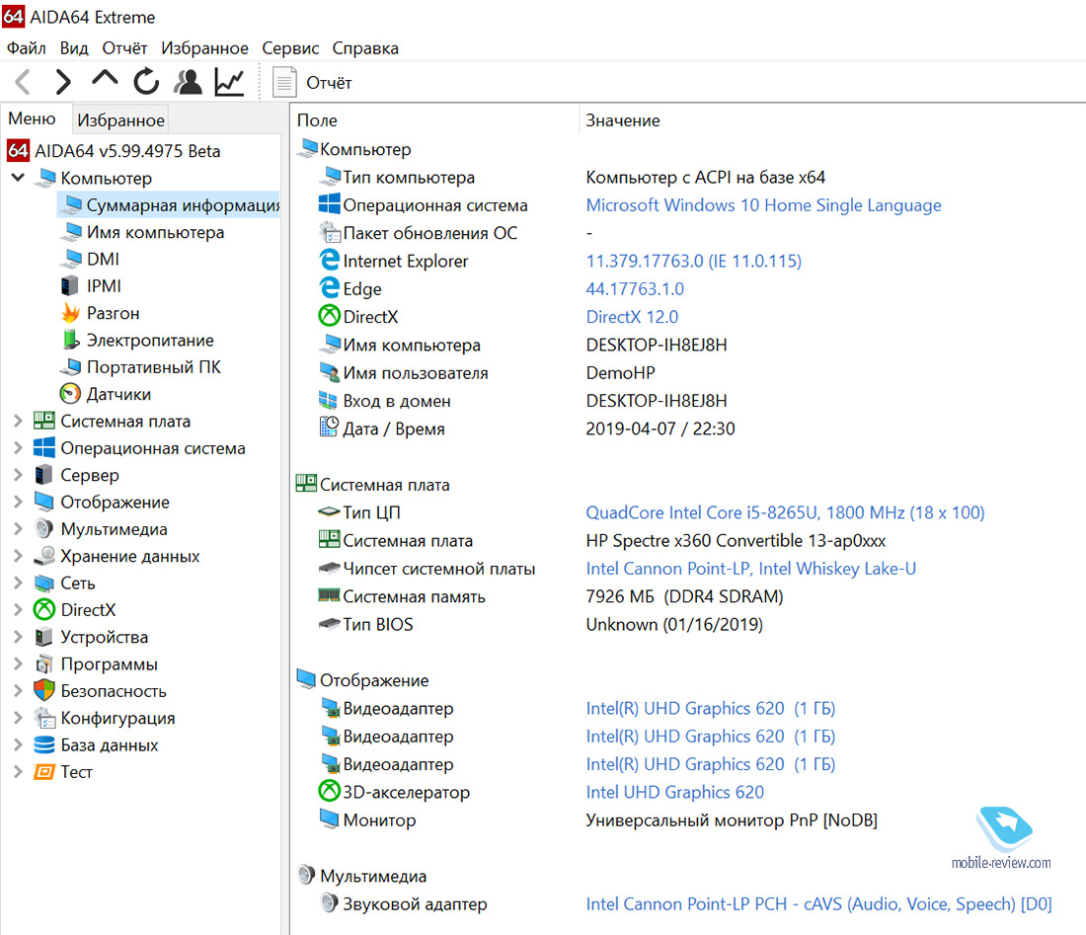The width and height of the screenshot is (1086, 935).
Task: Click the Forward navigation arrow
Action: [63, 82]
